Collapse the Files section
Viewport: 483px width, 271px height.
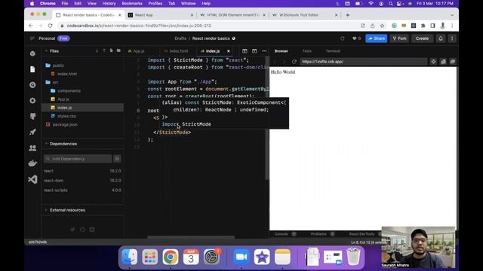(x=46, y=50)
